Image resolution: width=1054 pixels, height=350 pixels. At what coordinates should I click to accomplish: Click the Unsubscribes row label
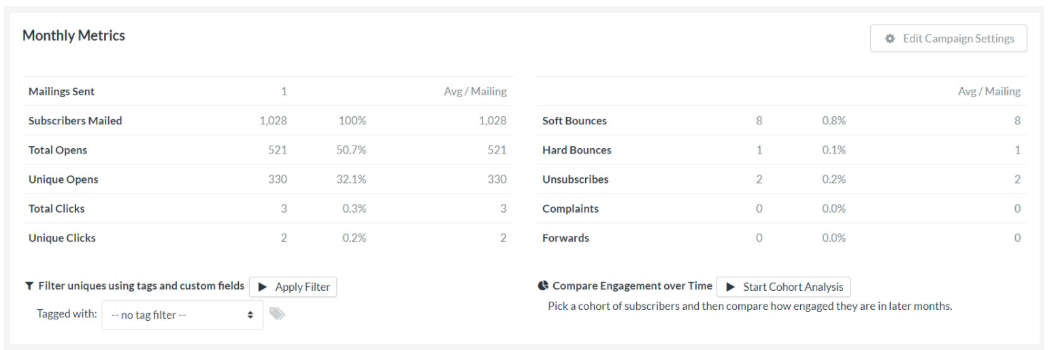[x=575, y=179]
